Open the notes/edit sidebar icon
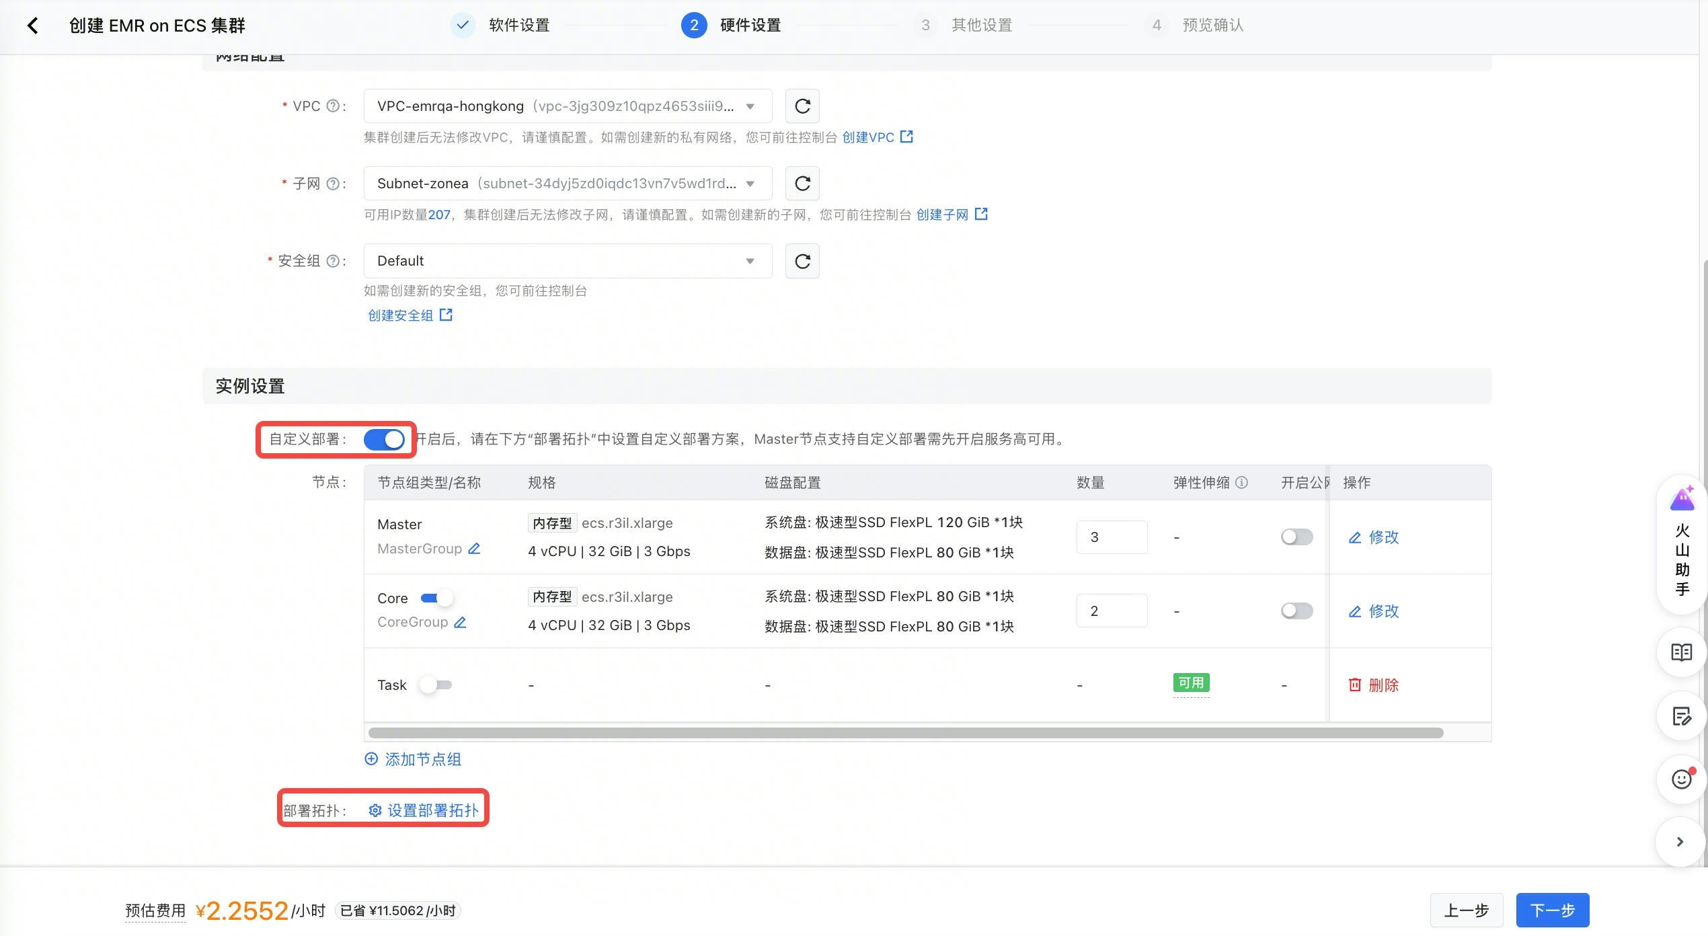This screenshot has height=936, width=1708. pyautogui.click(x=1682, y=716)
